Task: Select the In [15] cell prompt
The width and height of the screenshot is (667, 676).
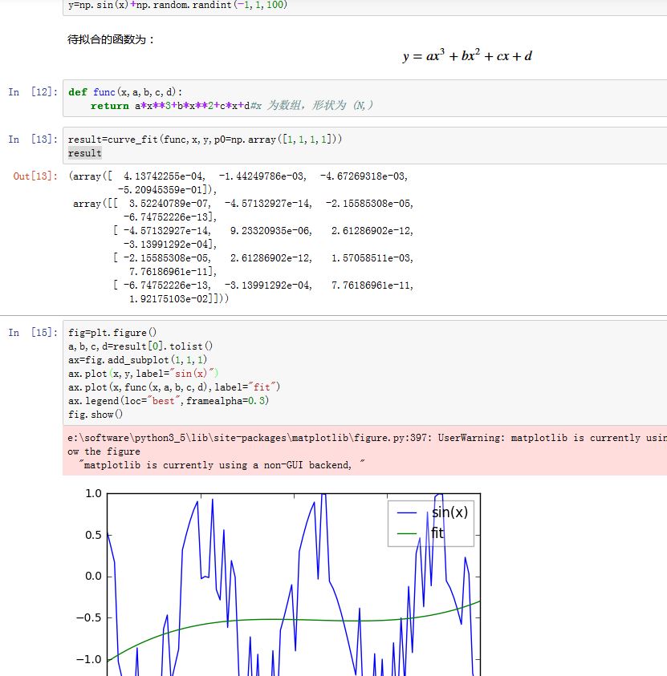Action: 32,333
